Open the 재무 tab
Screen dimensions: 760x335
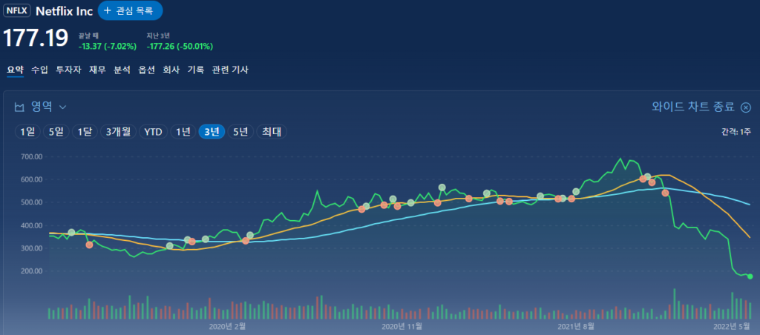(x=97, y=70)
